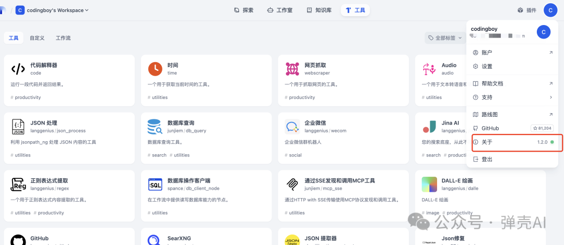Image resolution: width=564 pixels, height=245 pixels.
Task: Click the C avatar inside account menu
Action: (544, 32)
